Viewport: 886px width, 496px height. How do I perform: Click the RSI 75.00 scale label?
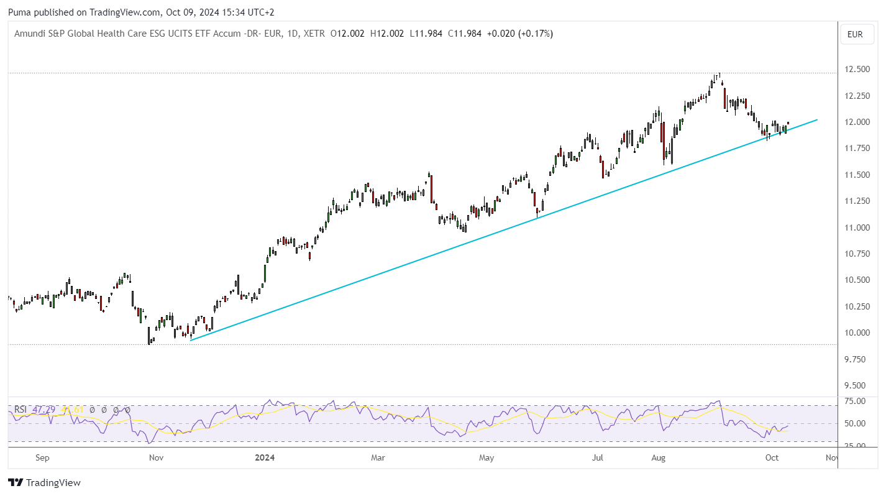tap(854, 402)
